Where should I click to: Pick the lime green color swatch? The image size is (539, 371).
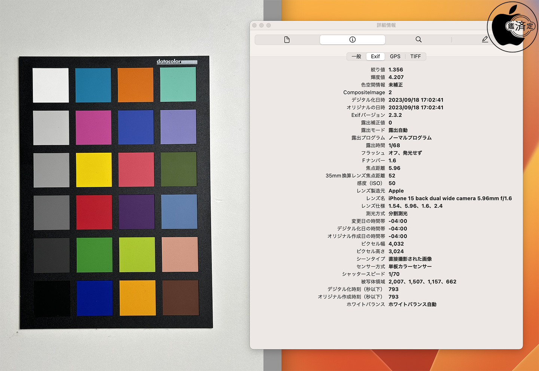coord(137,255)
